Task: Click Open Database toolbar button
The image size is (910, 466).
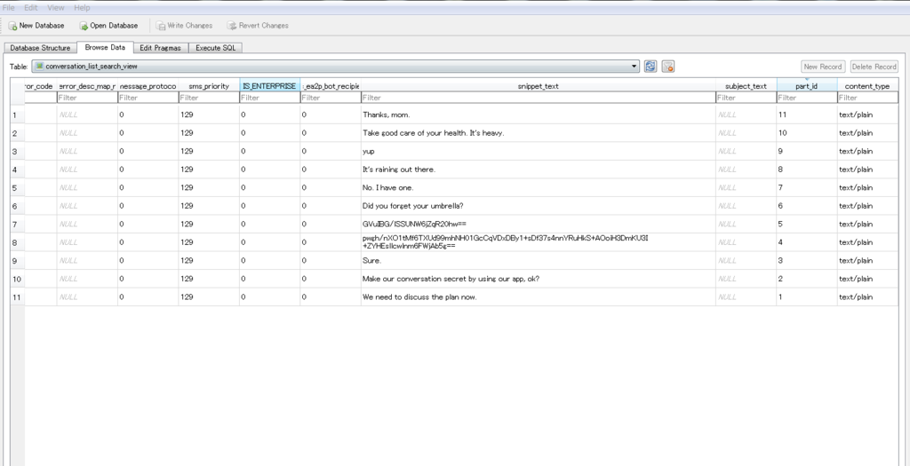Action: (x=108, y=26)
